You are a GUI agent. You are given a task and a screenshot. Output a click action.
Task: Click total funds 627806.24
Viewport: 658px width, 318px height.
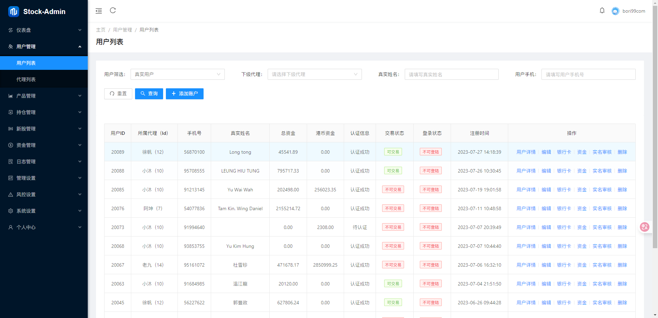[288, 303]
